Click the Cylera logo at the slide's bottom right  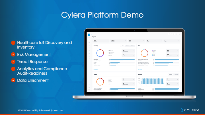pyautogui.click(x=190, y=110)
